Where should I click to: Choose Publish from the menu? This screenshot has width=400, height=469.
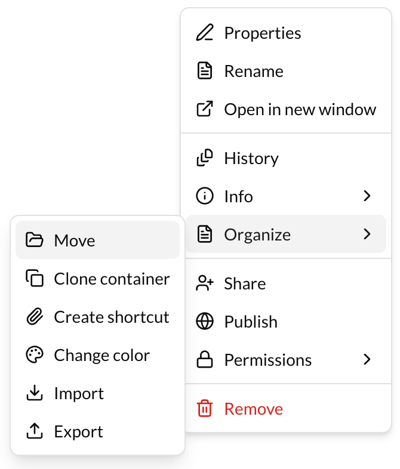(286, 321)
